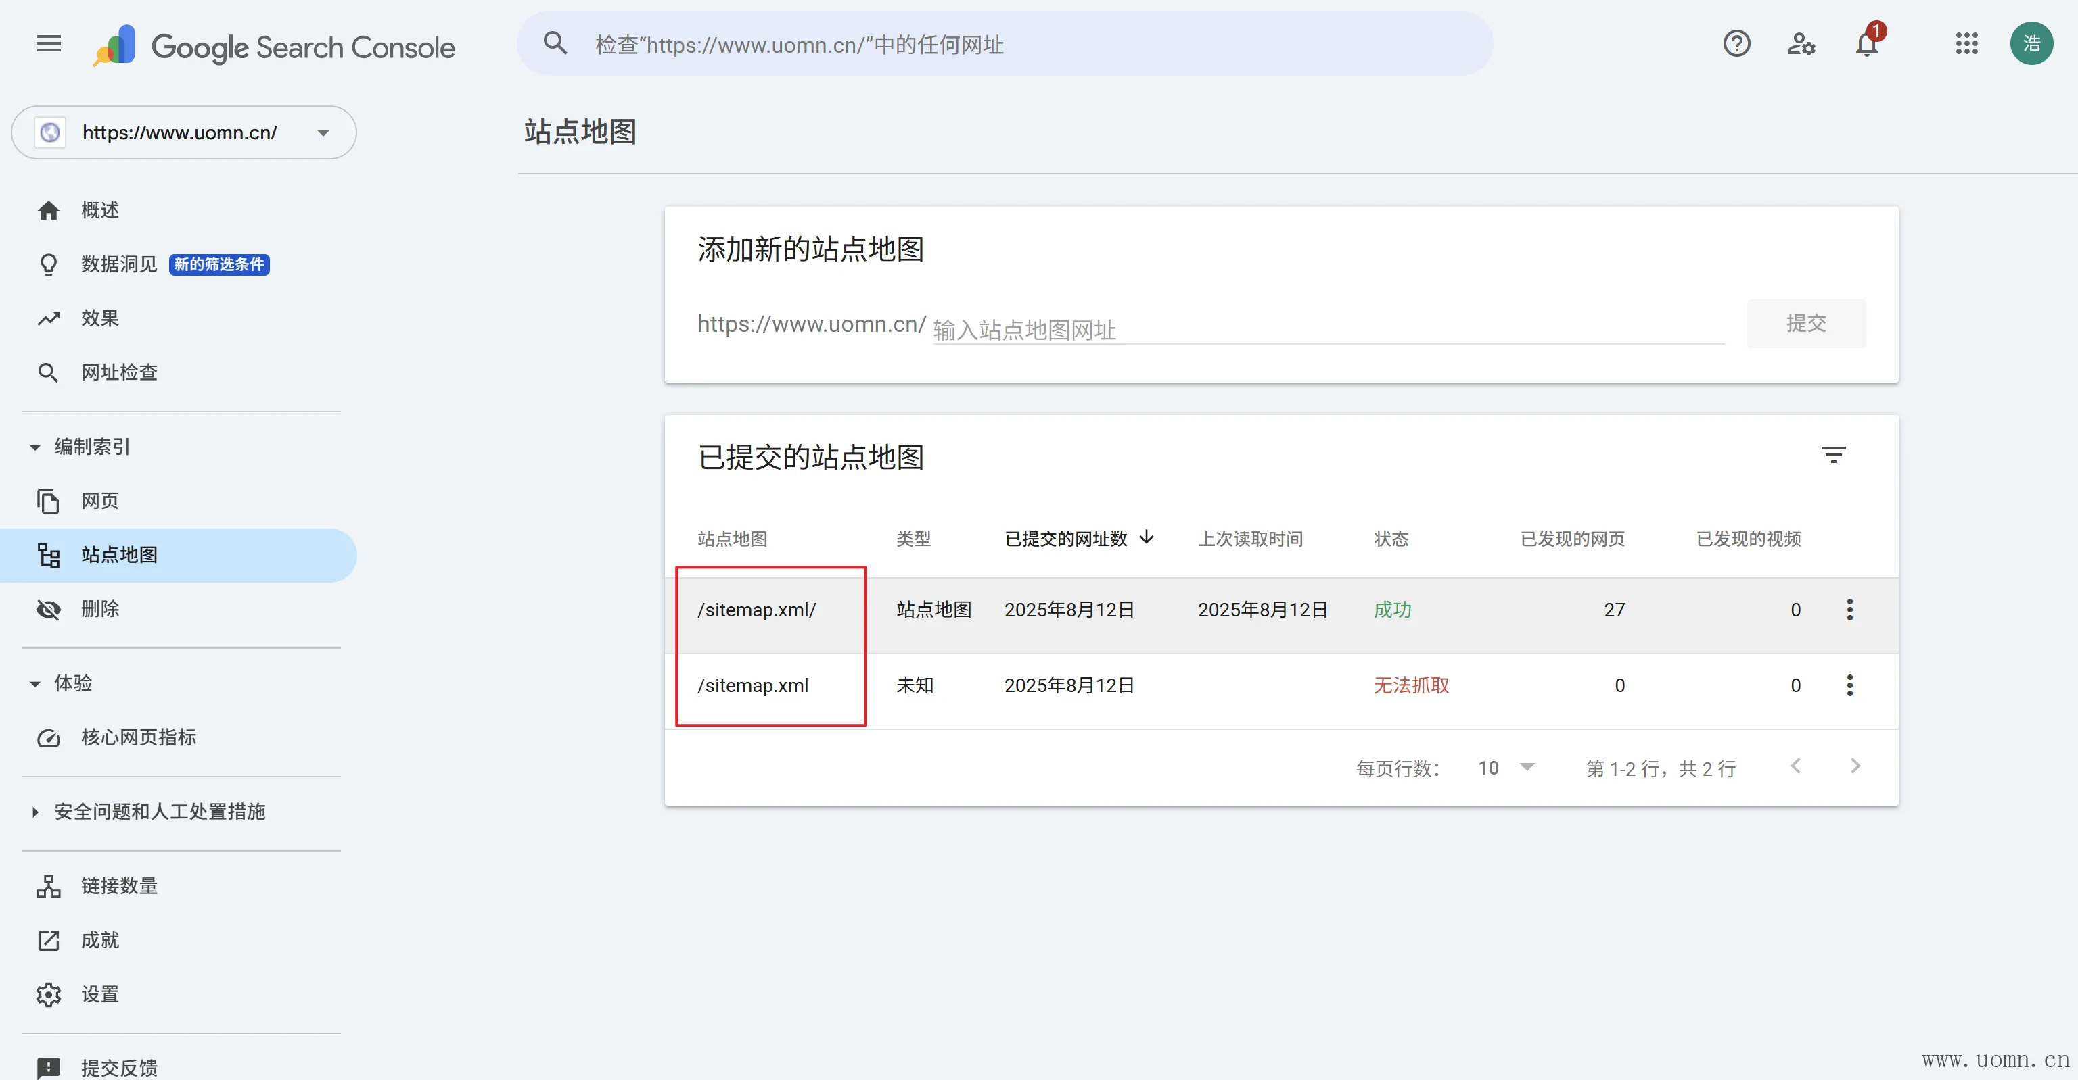The height and width of the screenshot is (1080, 2078).
Task: Open more options for the /sitemap.xml/ row
Action: coord(1850,610)
